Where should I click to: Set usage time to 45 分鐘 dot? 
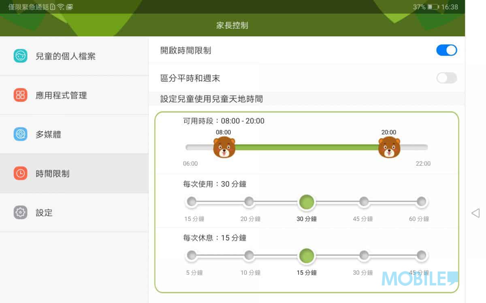tap(364, 201)
